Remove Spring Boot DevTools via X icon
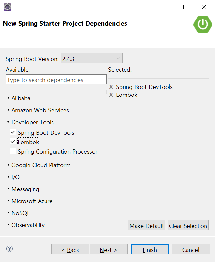Image resolution: width=215 pixels, height=262 pixels. 111,87
